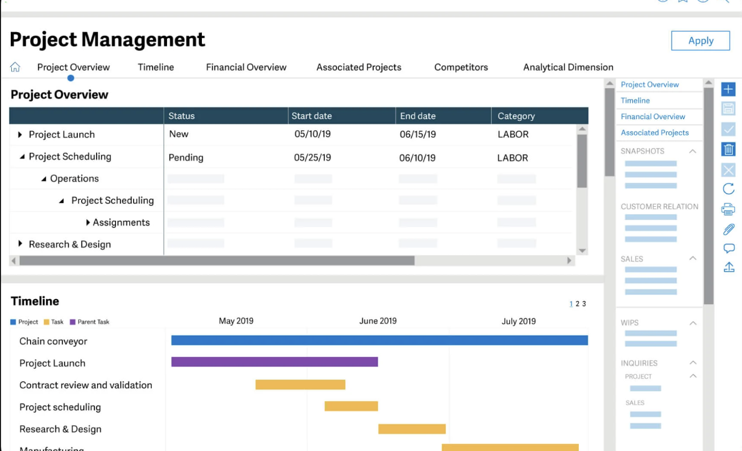Click the trash delete icon
Screen dimensions: 742x451
pyautogui.click(x=728, y=150)
